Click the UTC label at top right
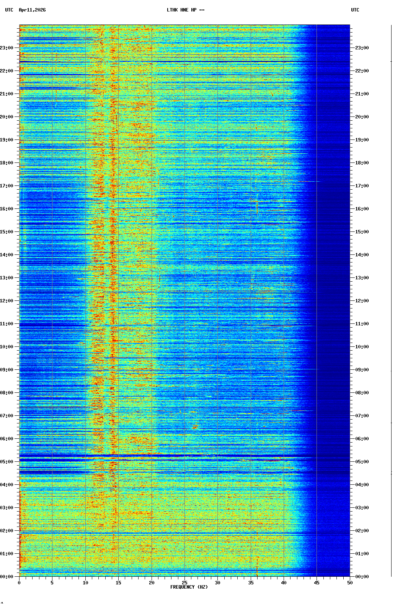The height and width of the screenshot is (607, 408). click(355, 10)
